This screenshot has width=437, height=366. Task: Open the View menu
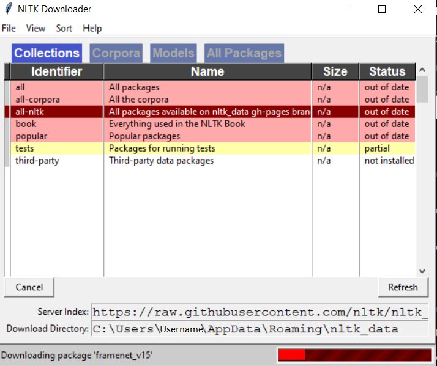click(x=35, y=29)
